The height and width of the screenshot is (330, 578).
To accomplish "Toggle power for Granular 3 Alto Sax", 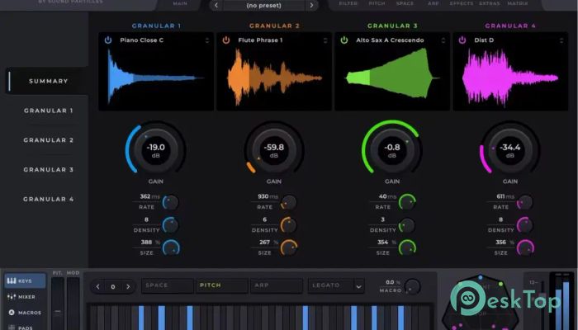I will click(344, 40).
